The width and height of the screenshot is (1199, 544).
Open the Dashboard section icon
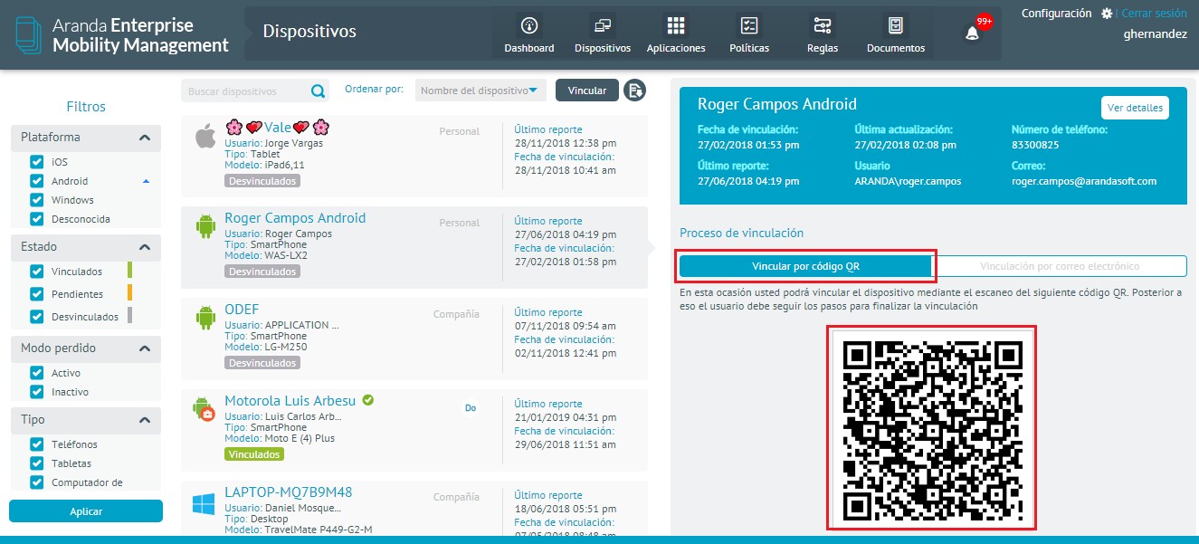click(529, 25)
